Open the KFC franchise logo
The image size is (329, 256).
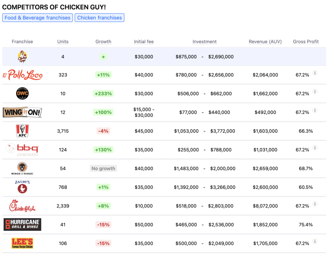pos(22,131)
